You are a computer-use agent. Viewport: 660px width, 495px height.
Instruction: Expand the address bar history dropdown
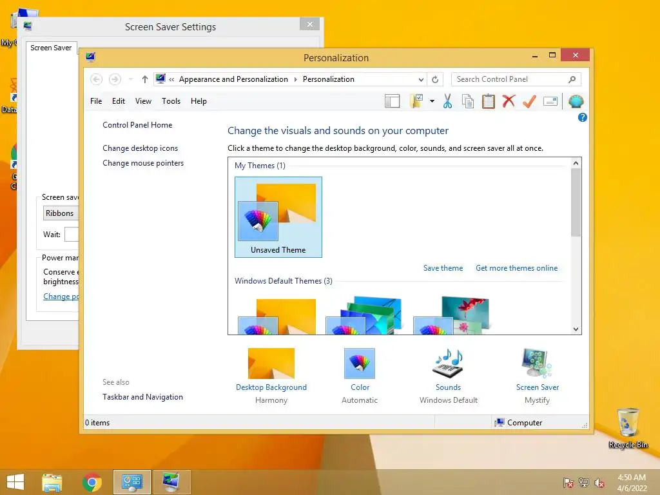coord(420,79)
